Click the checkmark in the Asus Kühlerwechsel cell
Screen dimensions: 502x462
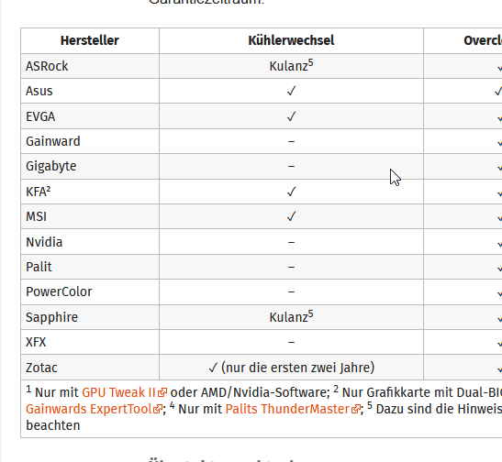pos(291,91)
